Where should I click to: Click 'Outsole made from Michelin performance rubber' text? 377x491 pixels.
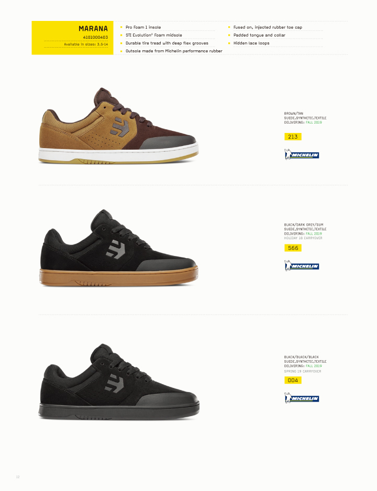coord(174,51)
